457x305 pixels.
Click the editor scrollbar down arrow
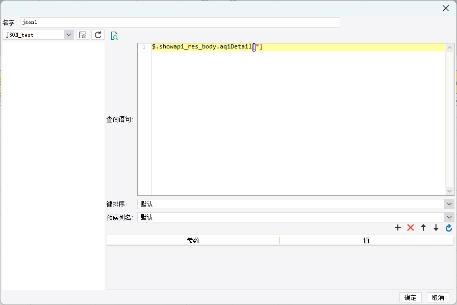(x=449, y=191)
